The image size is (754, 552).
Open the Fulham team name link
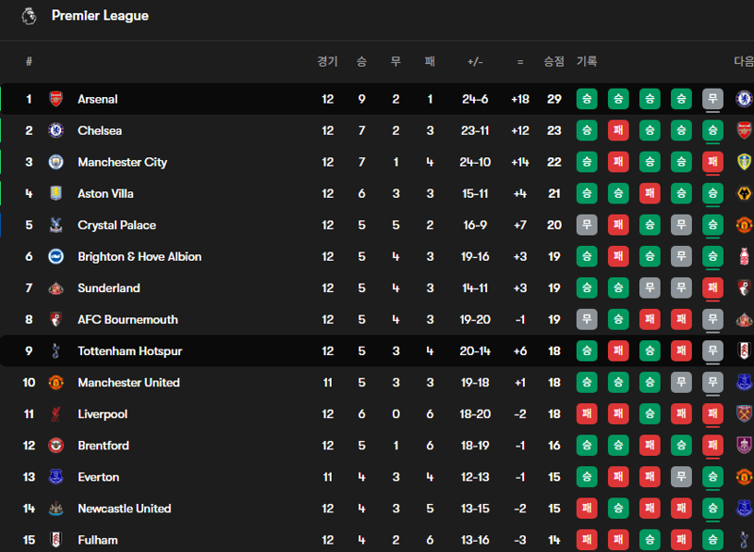[x=98, y=541]
